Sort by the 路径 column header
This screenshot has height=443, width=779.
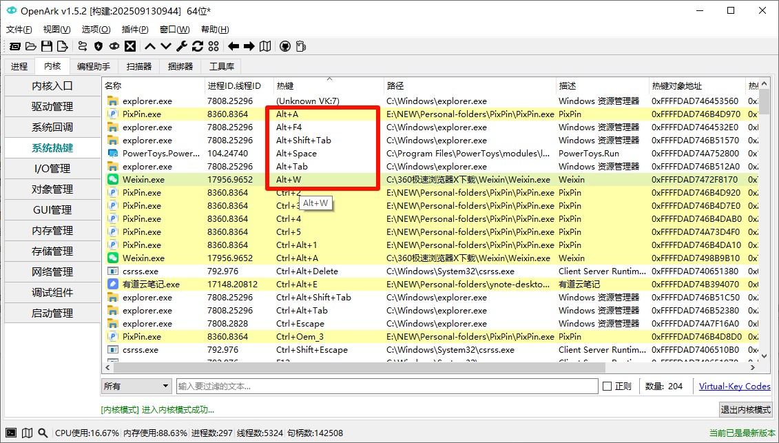470,86
